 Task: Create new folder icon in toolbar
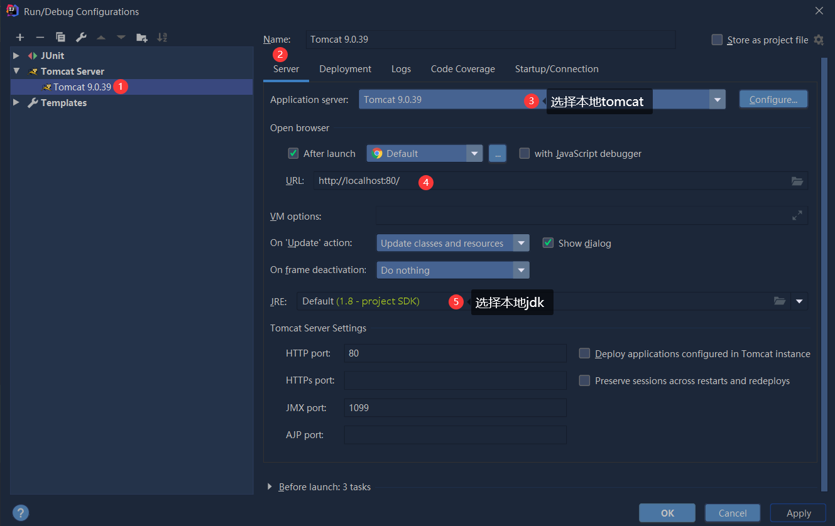(142, 38)
